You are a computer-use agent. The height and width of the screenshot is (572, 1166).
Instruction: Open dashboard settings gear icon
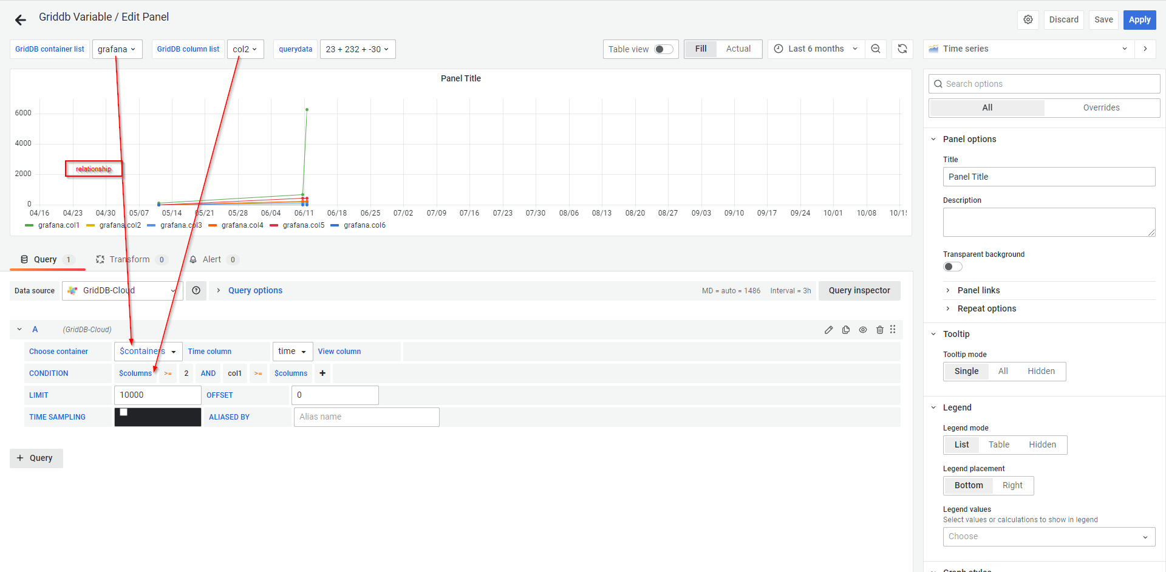click(1028, 19)
